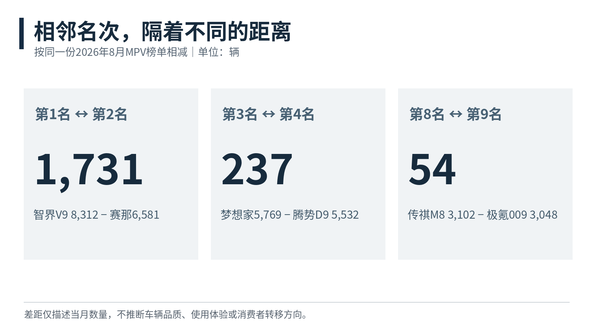Select the subtitle 按同一份2026年8月MPV榜单相减
This screenshot has height=333, width=593.
111,52
